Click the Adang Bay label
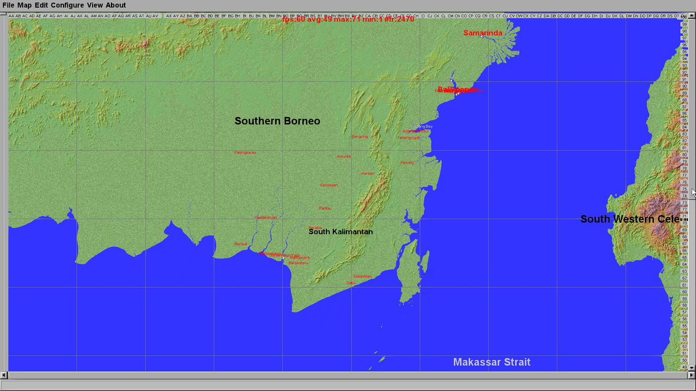This screenshot has width=696, height=391. point(423,127)
